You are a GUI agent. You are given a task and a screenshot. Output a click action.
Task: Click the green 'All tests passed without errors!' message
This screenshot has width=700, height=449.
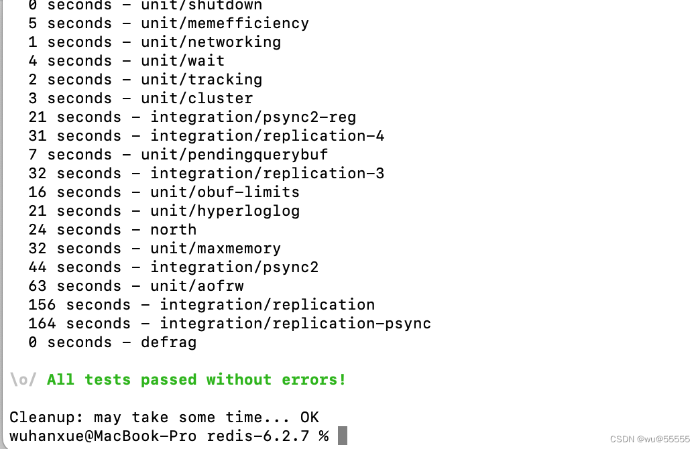coord(196,380)
